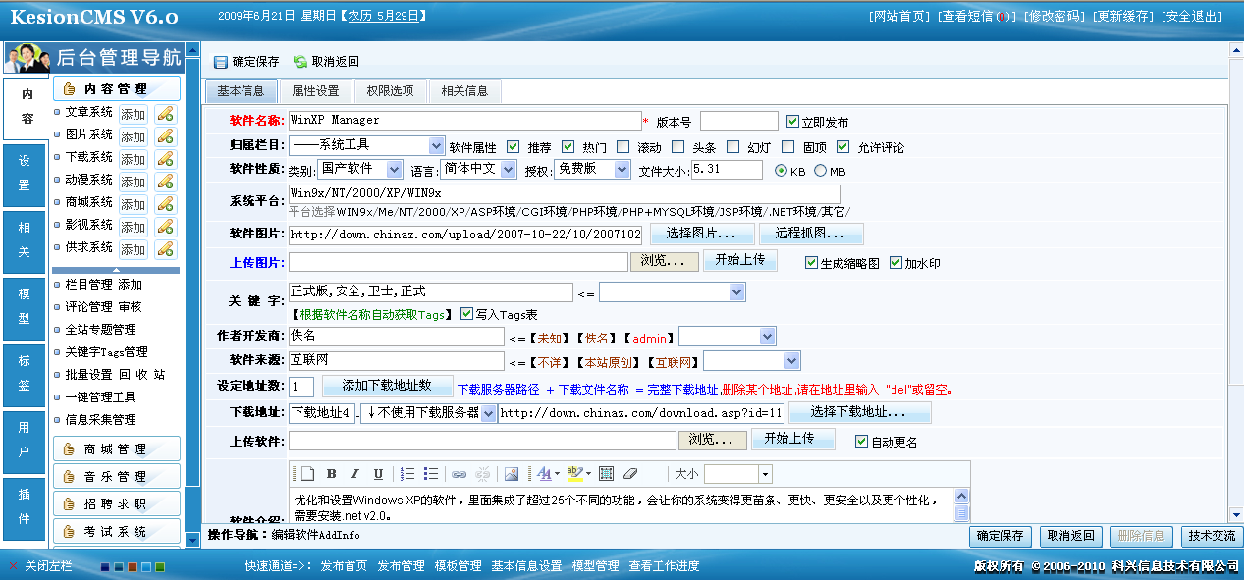
Task: Apply a numbered list in the editor
Action: 406,473
